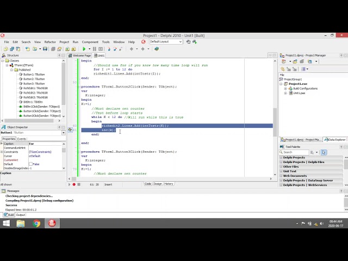This screenshot has height=261, width=348.
Task: Open the Default Layout dropdown
Action: [x=181, y=42]
